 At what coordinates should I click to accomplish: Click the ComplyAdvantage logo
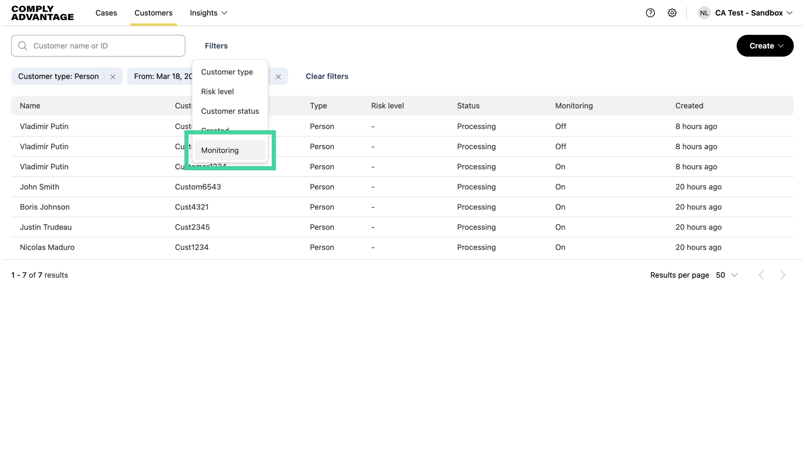(42, 13)
